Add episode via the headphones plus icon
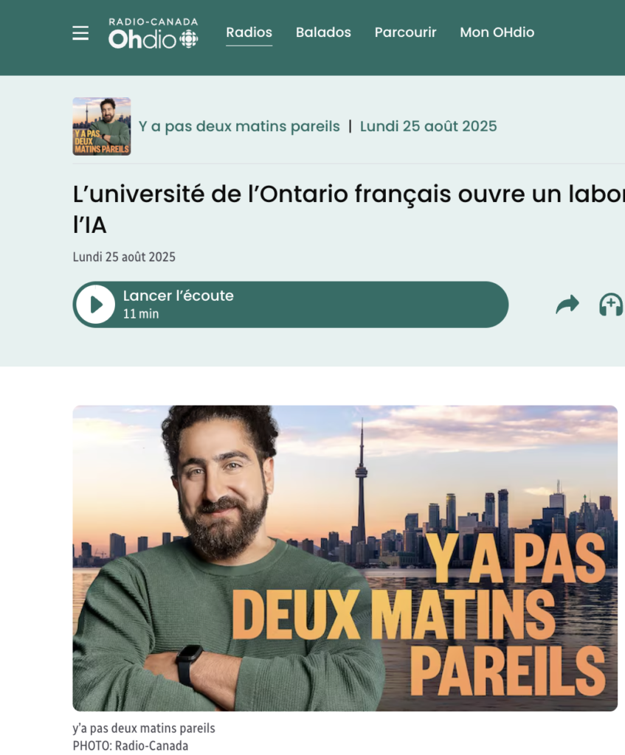 [611, 305]
